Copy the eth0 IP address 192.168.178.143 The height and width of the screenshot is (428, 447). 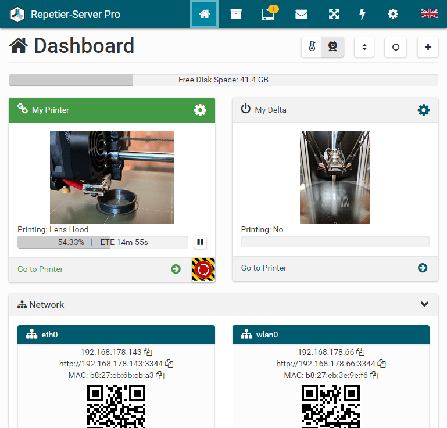pos(148,352)
